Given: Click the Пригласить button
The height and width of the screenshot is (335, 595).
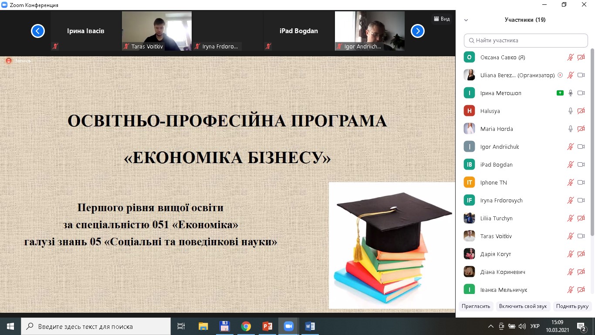Looking at the screenshot, I should pos(476,306).
